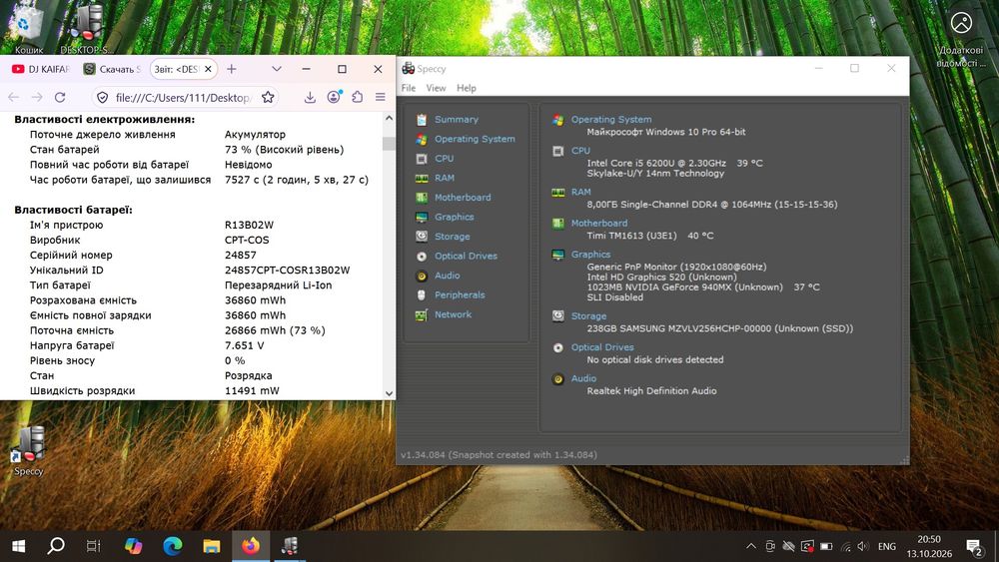The width and height of the screenshot is (999, 562).
Task: Switch to Firefox on taskbar
Action: (251, 546)
